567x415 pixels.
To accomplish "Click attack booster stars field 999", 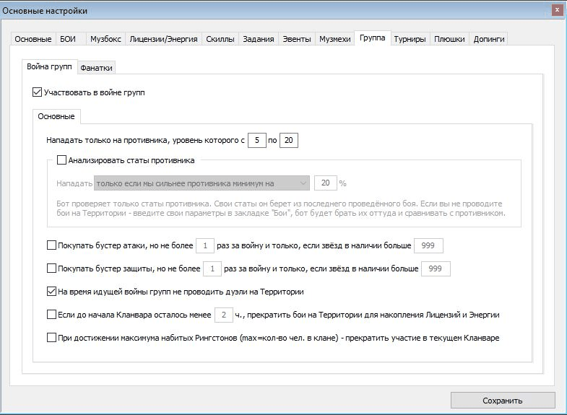I will [x=428, y=245].
